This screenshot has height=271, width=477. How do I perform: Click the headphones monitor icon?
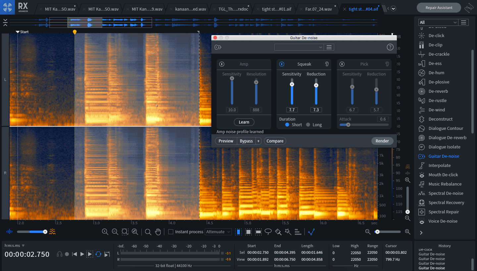(60, 254)
